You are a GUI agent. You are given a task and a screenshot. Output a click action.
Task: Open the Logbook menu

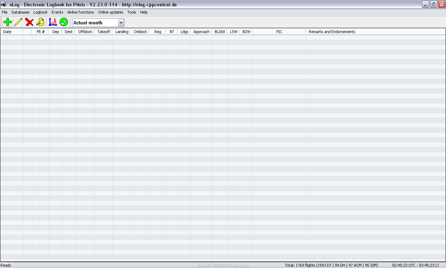click(x=40, y=12)
